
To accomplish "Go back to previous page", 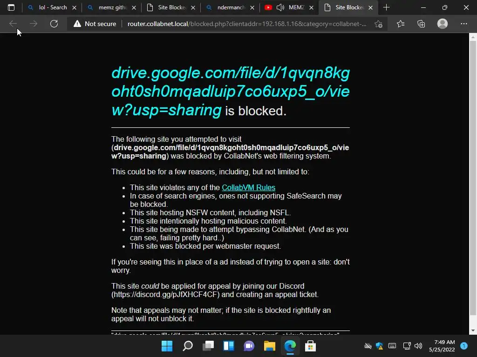I will point(13,24).
